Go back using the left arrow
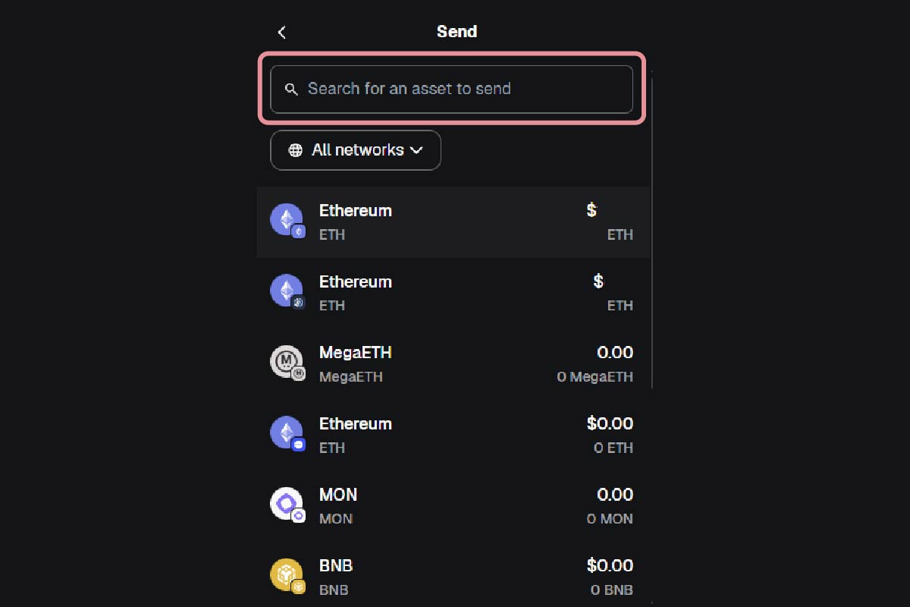This screenshot has width=910, height=607. tap(282, 32)
